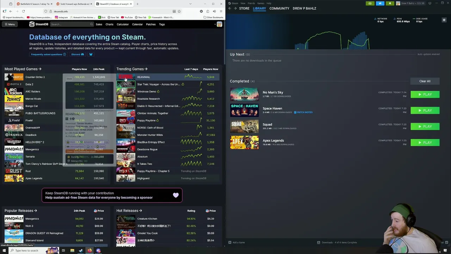Expand the browser tab list dropdown
Image resolution: width=451 pixels, height=254 pixels.
(x=190, y=4)
